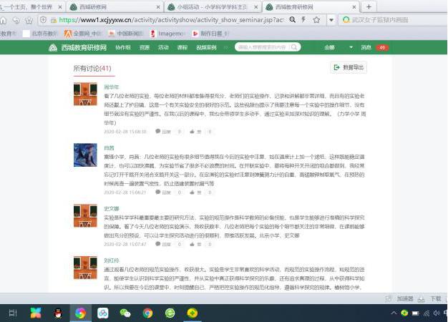The height and width of the screenshot is (322, 448).
Task: Open the 视频案例 navigation menu
Action: point(206,47)
